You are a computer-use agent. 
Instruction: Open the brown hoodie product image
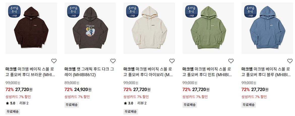click(x=31, y=28)
